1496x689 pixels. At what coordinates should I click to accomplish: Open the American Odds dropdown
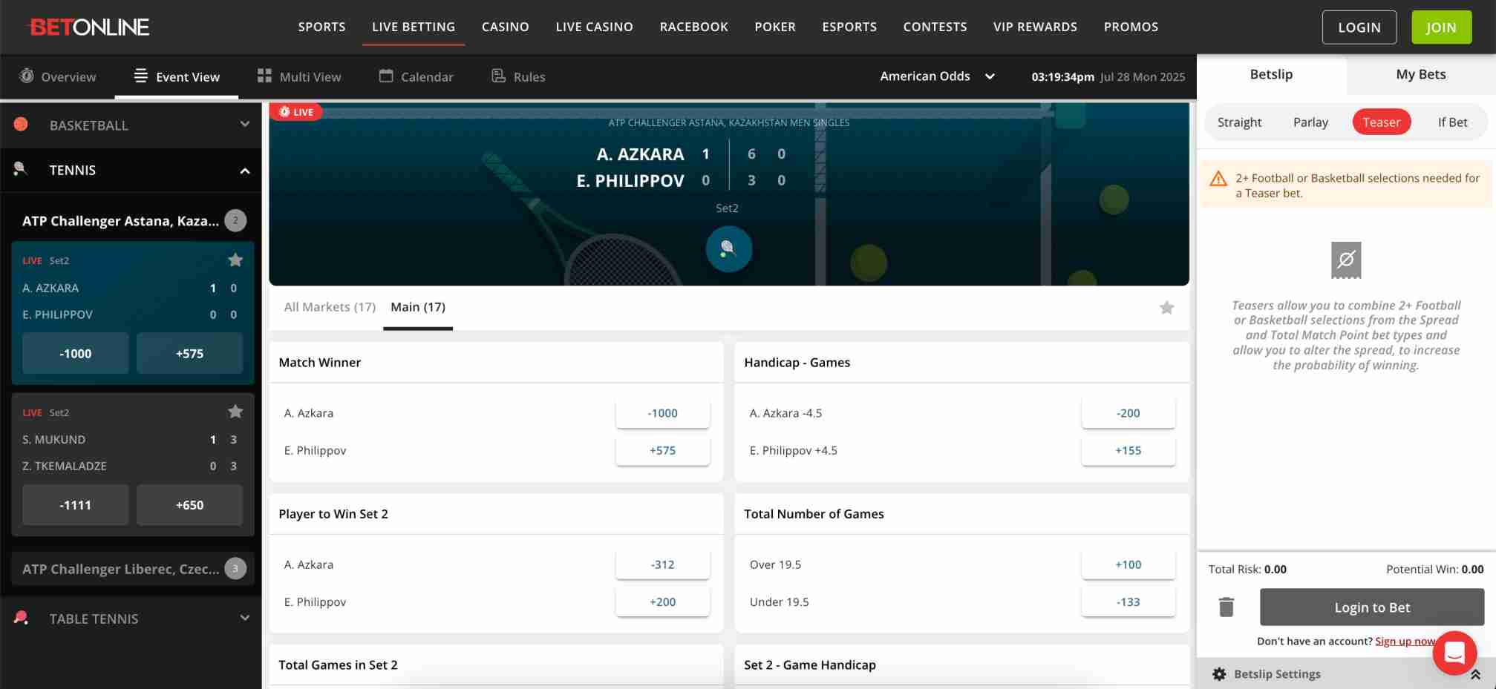[x=938, y=76]
